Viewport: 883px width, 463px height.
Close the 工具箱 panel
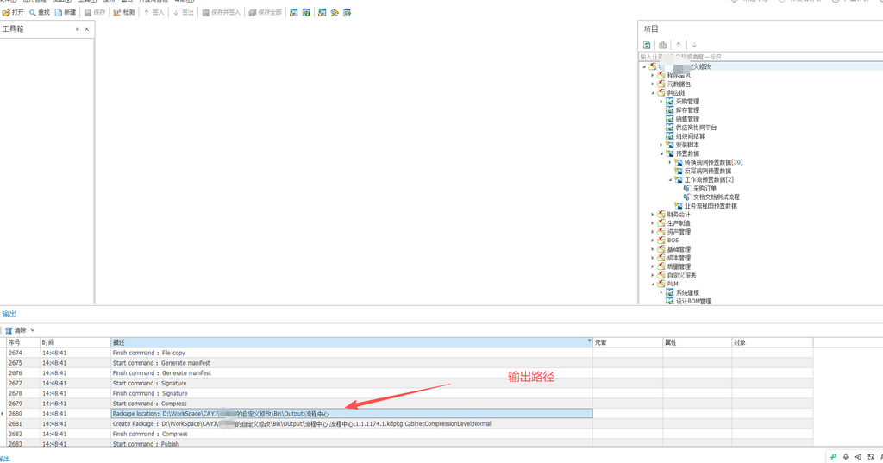click(87, 29)
